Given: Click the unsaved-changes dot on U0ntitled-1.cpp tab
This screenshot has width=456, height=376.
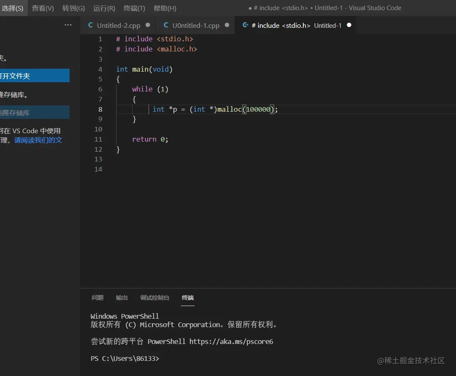Looking at the screenshot, I should coord(227,25).
